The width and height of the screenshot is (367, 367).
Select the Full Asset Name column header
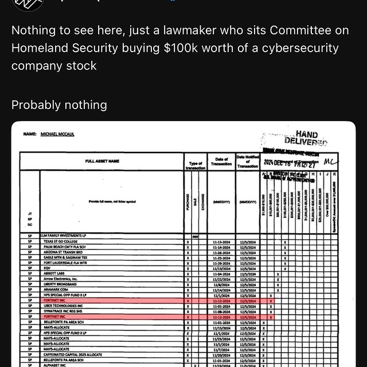pyautogui.click(x=102, y=161)
